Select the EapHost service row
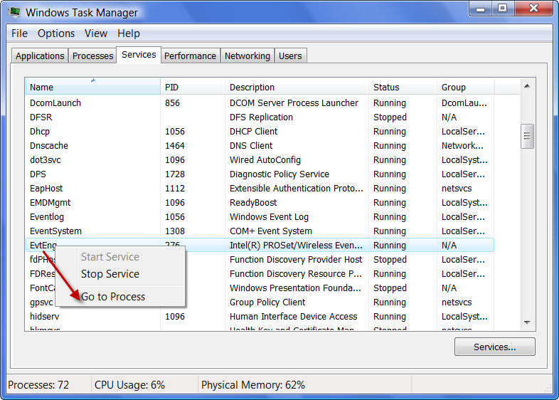The image size is (559, 400). click(x=260, y=189)
